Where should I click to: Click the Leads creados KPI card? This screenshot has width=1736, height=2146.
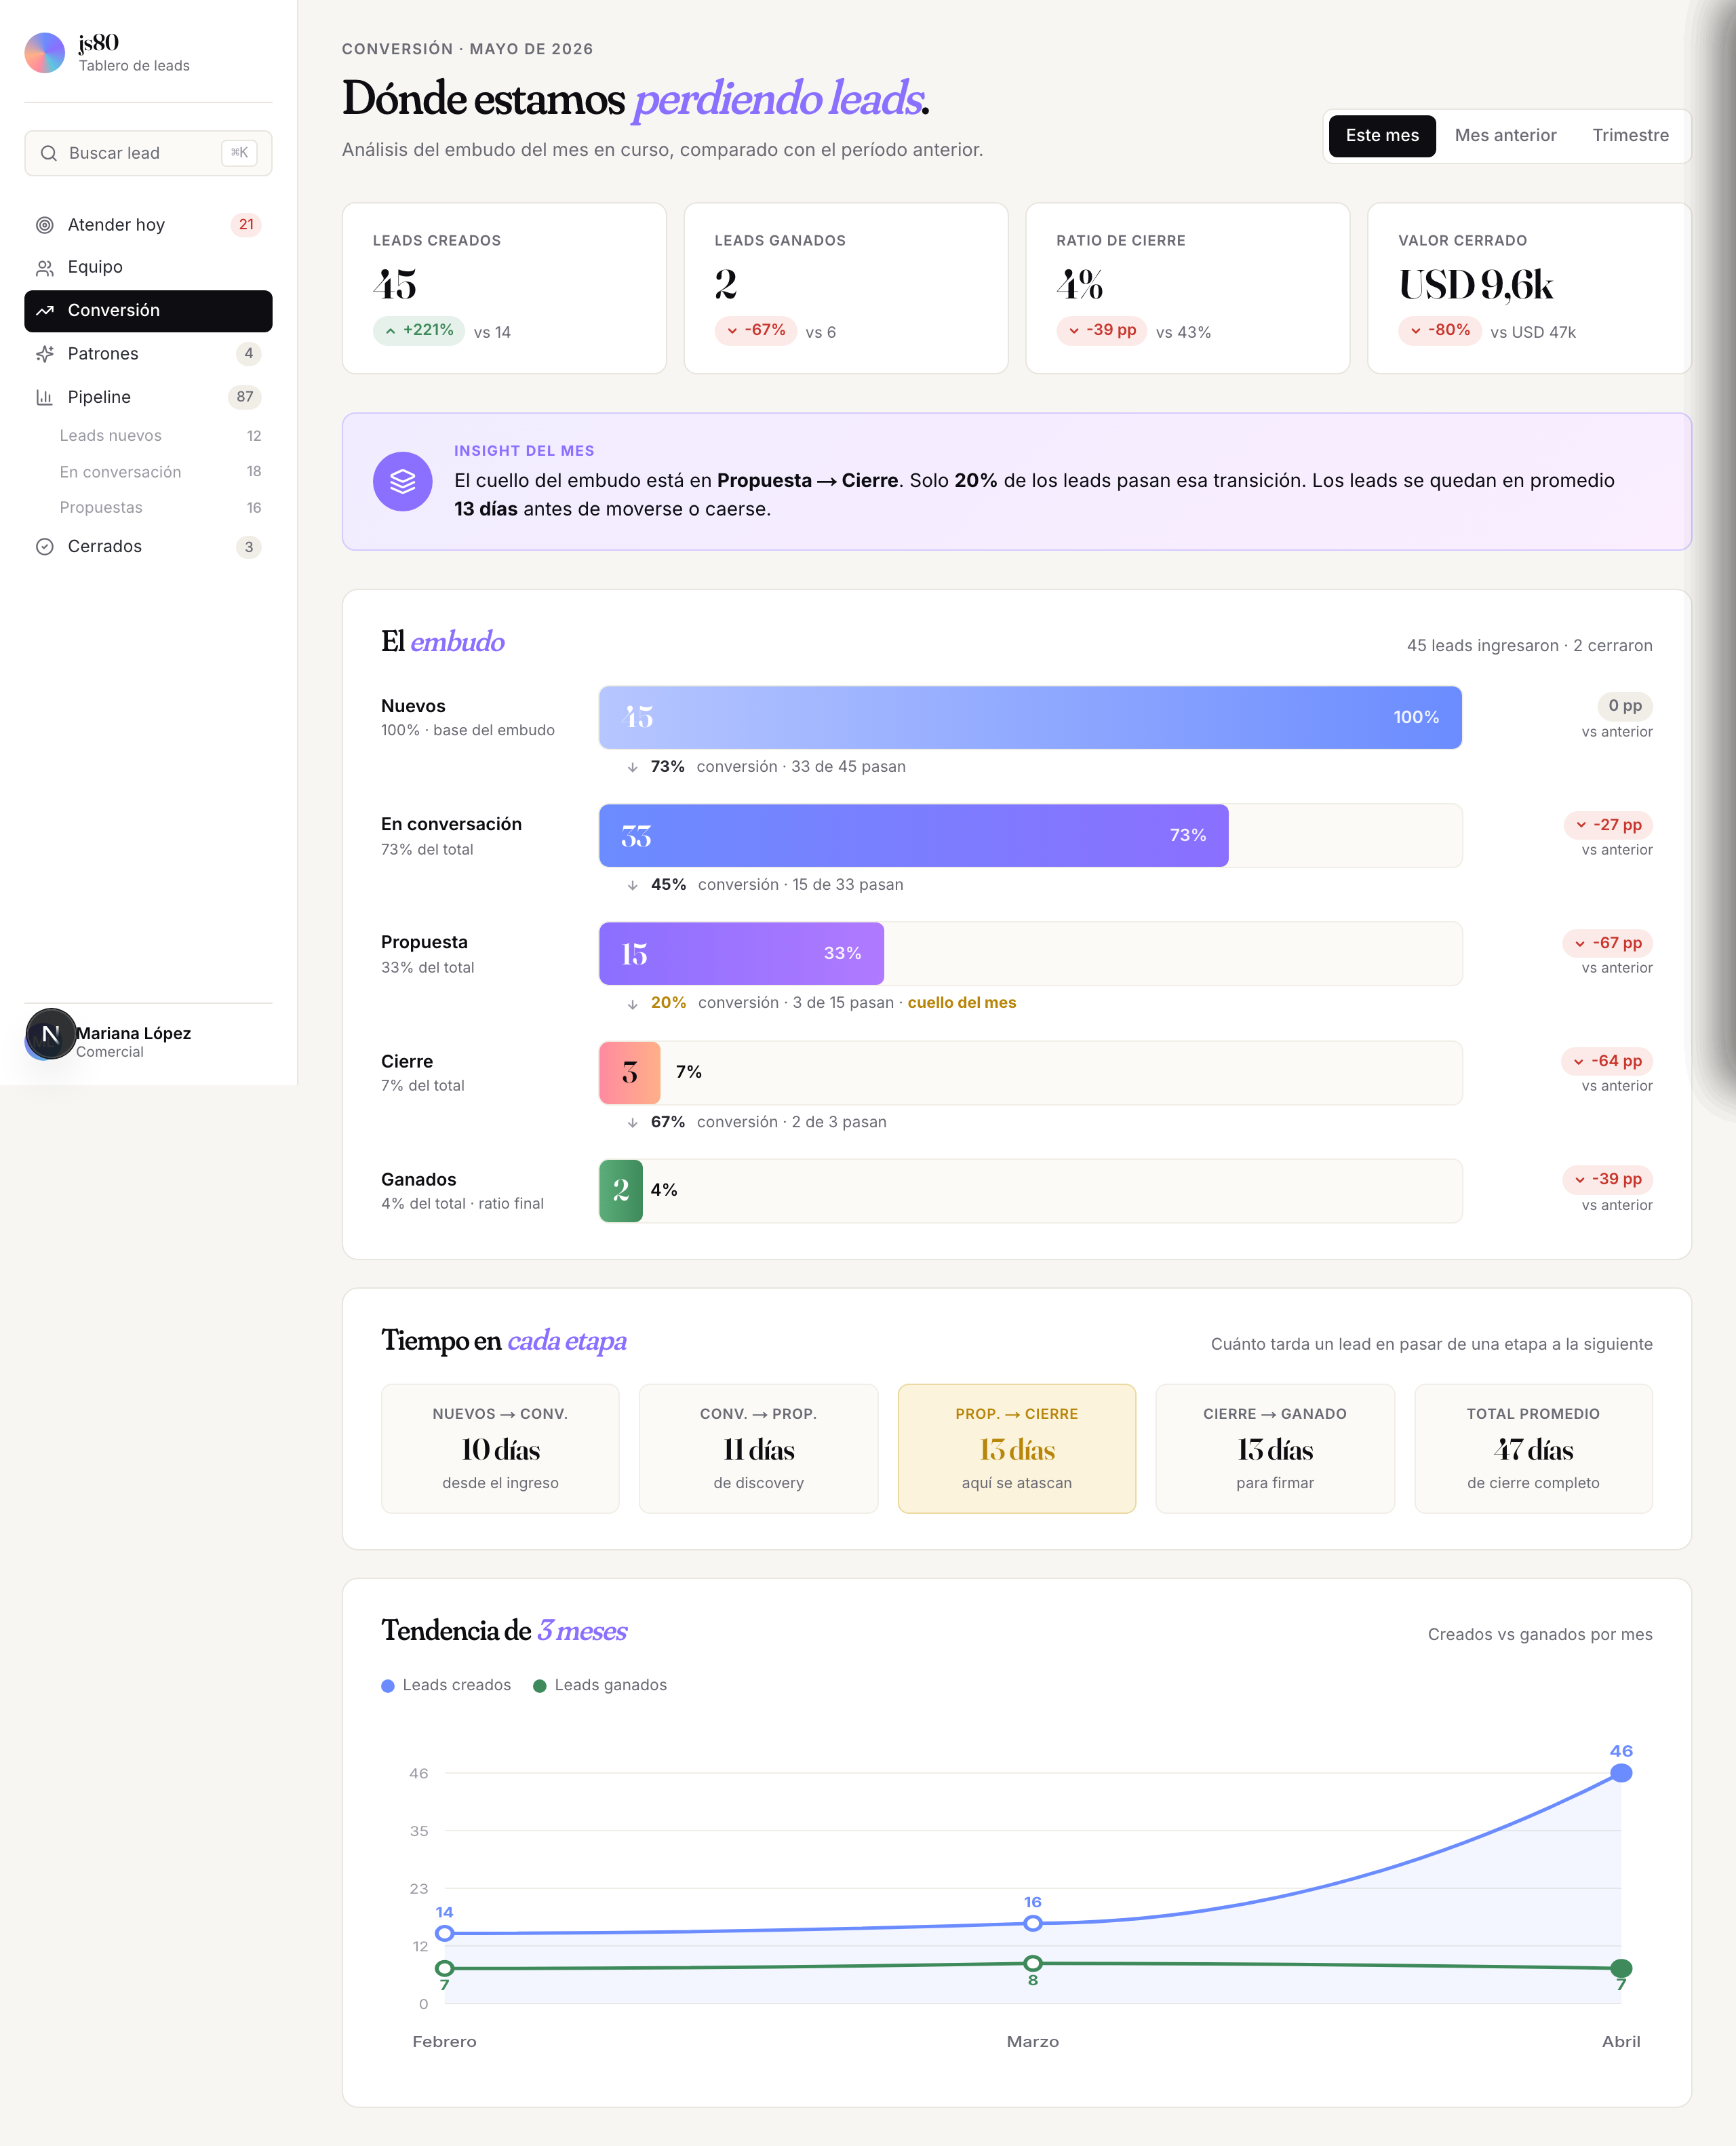tap(504, 288)
